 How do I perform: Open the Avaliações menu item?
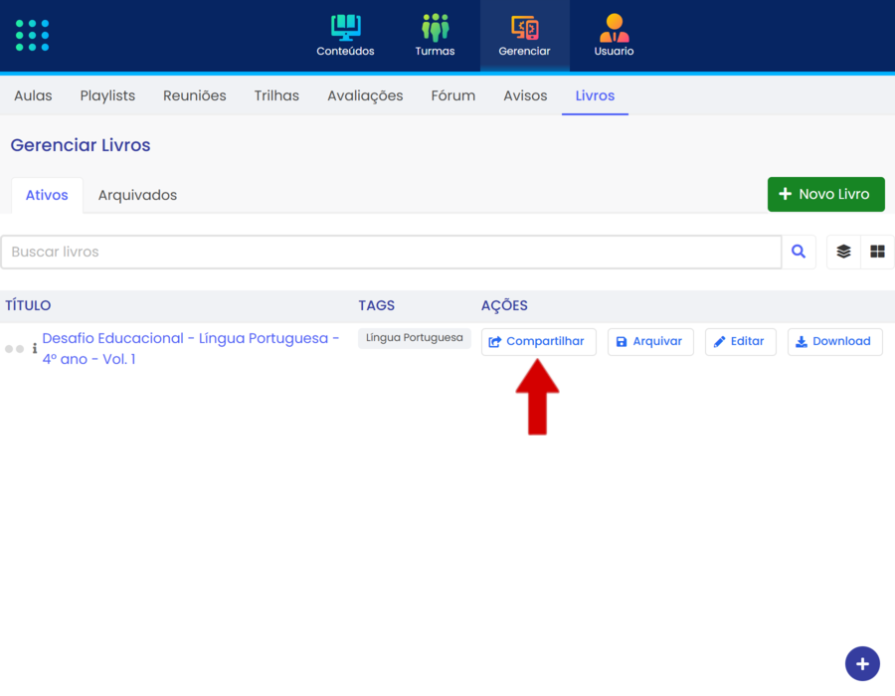(x=365, y=95)
